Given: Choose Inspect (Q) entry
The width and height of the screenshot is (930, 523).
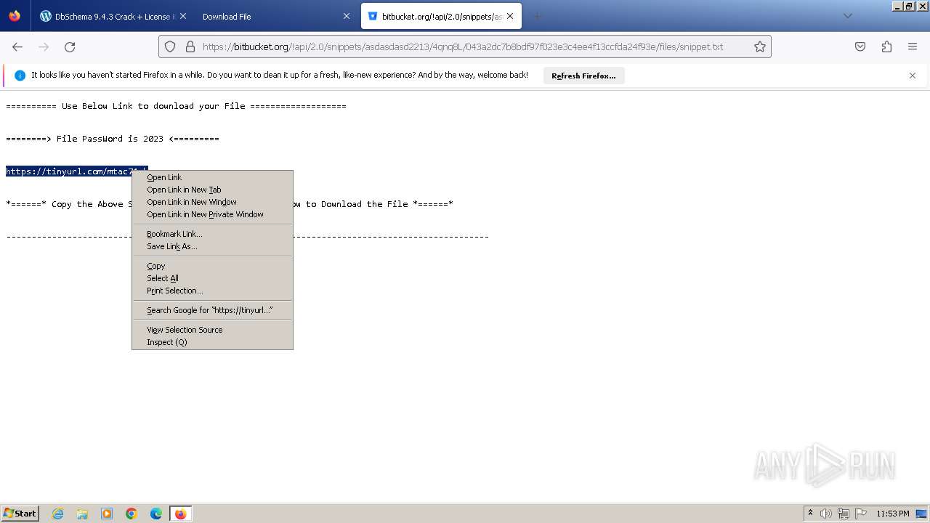Looking at the screenshot, I should pos(212,342).
